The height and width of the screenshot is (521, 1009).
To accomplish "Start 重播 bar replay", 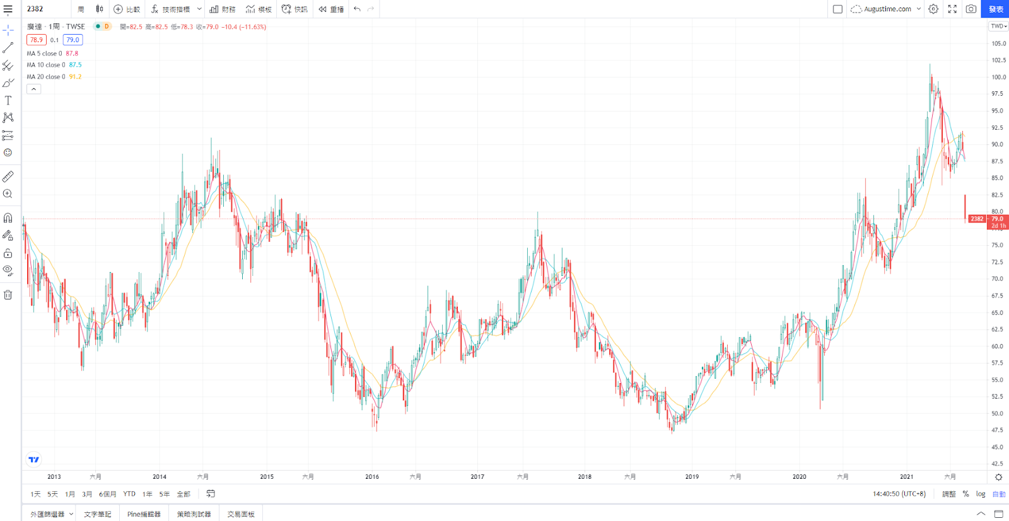I will coord(331,9).
